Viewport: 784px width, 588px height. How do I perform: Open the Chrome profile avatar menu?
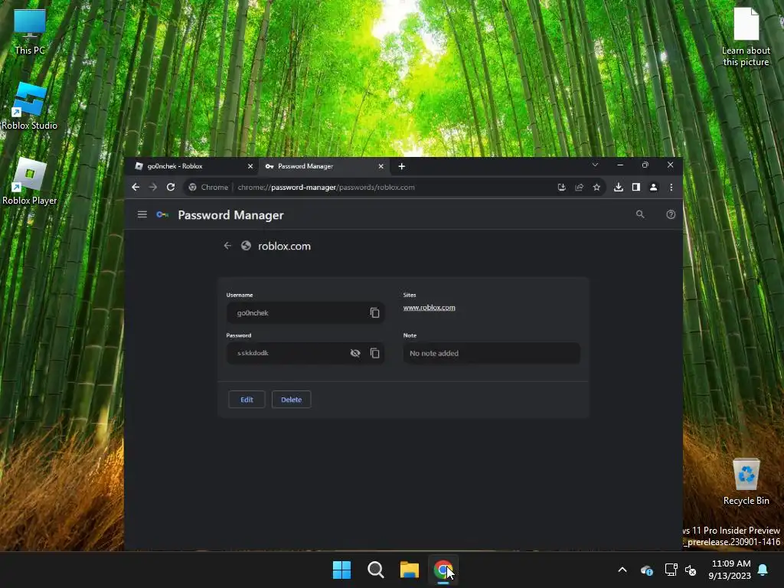654,187
